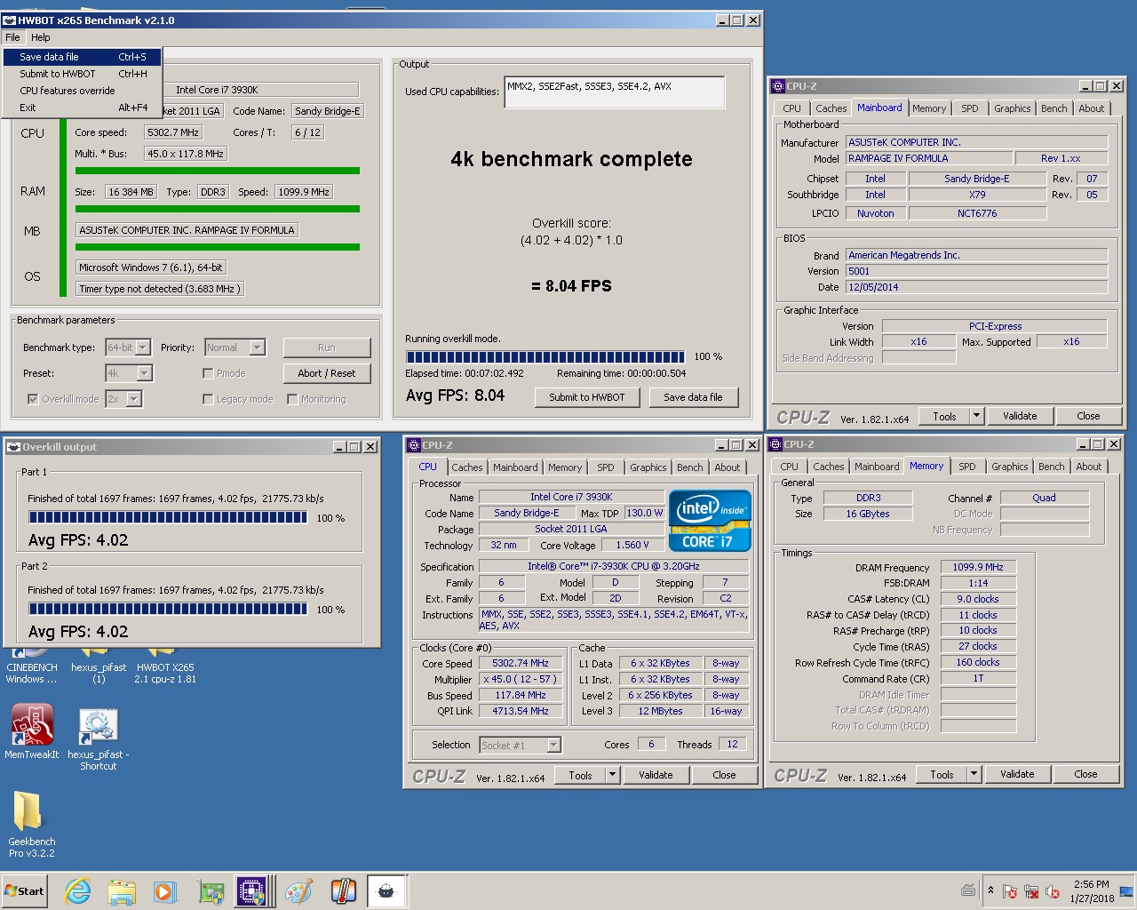Open HWBOT X265 2.1 cpu-z 1.81 folder label
Image resolution: width=1137 pixels, height=910 pixels.
coord(165,674)
